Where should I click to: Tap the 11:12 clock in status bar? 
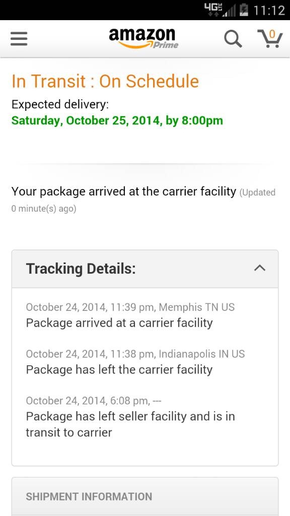(x=269, y=10)
